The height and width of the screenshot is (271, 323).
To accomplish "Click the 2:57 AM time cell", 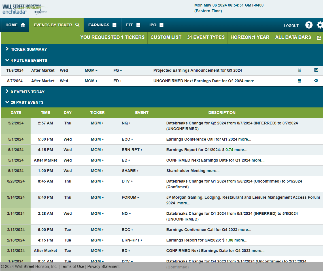I will [45, 123].
